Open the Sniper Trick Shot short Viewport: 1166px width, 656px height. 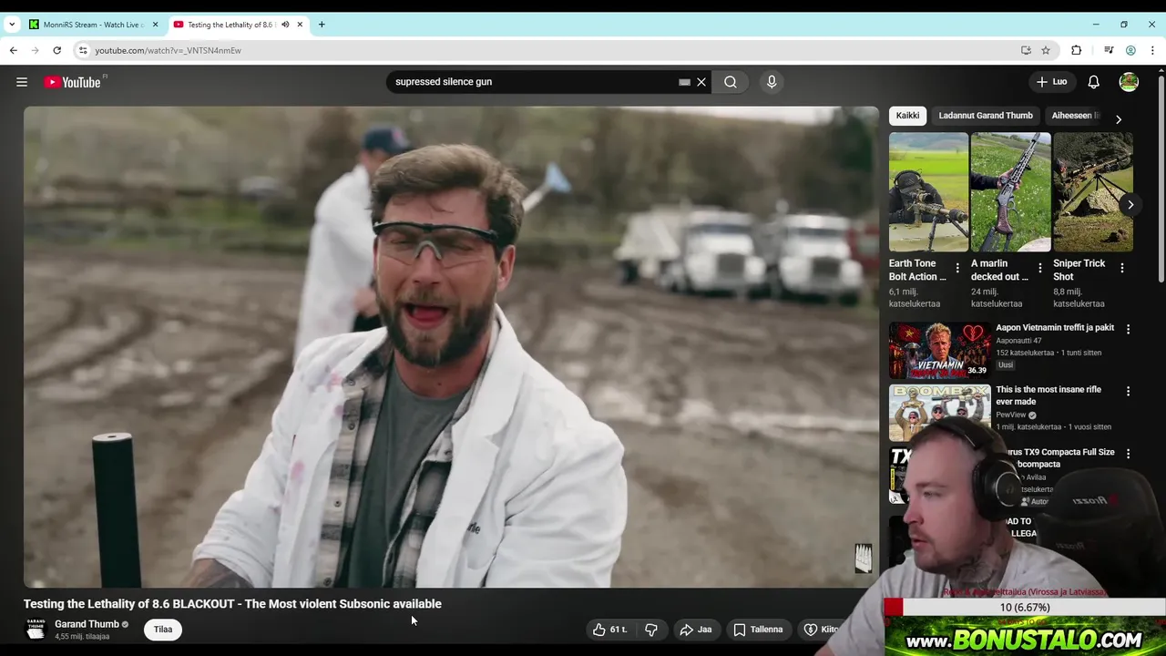[x=1093, y=192]
